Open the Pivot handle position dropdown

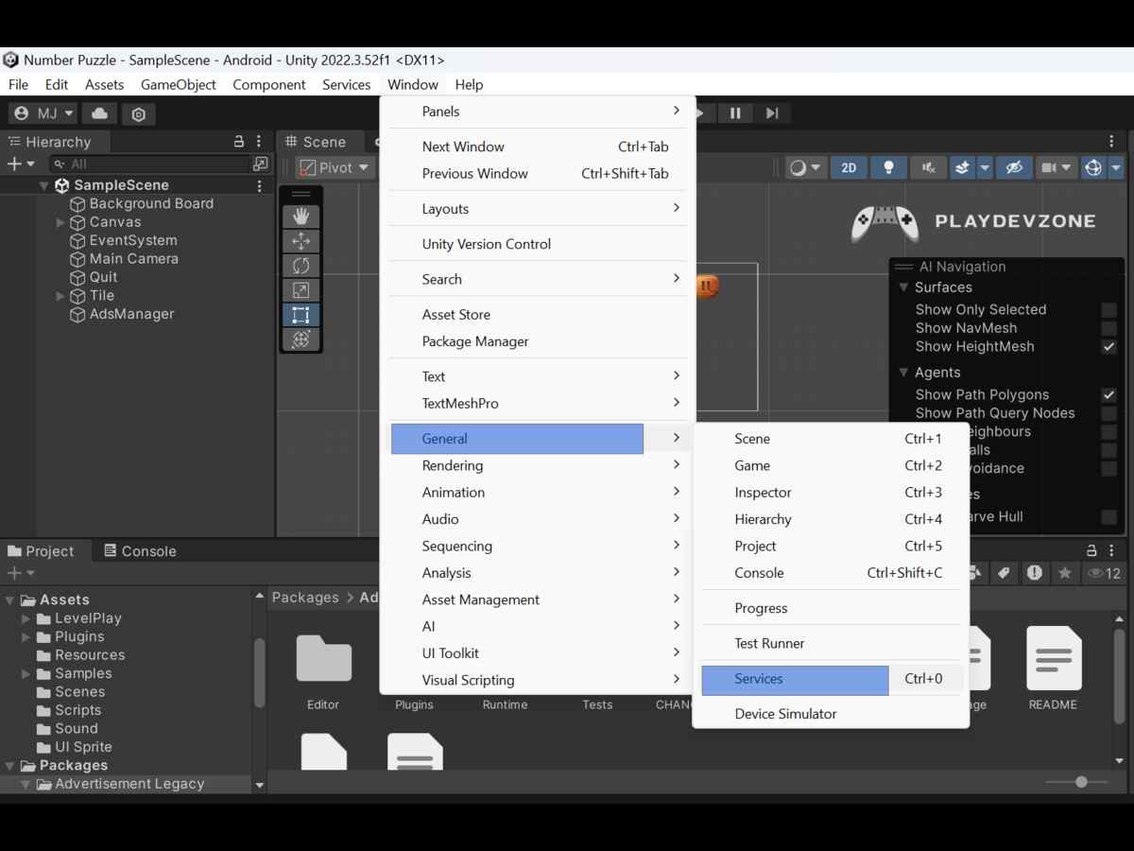(335, 167)
